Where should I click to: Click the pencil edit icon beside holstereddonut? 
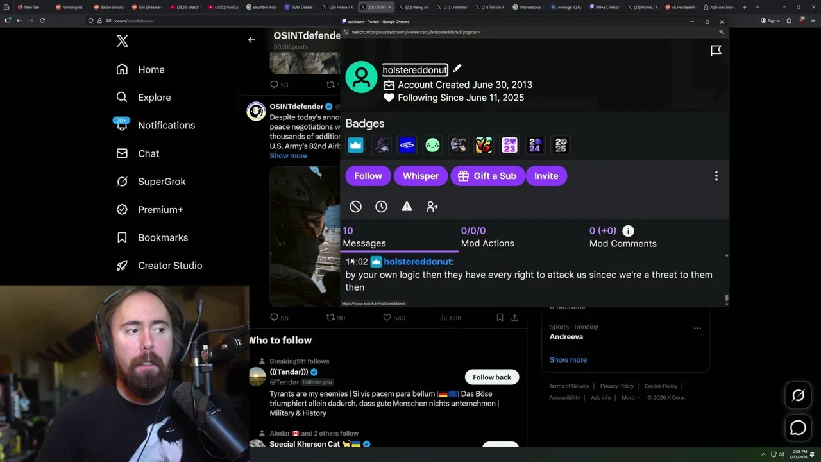[457, 69]
